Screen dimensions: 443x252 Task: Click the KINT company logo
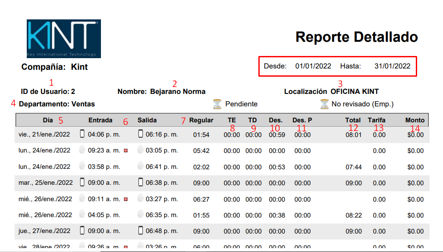[x=63, y=38]
